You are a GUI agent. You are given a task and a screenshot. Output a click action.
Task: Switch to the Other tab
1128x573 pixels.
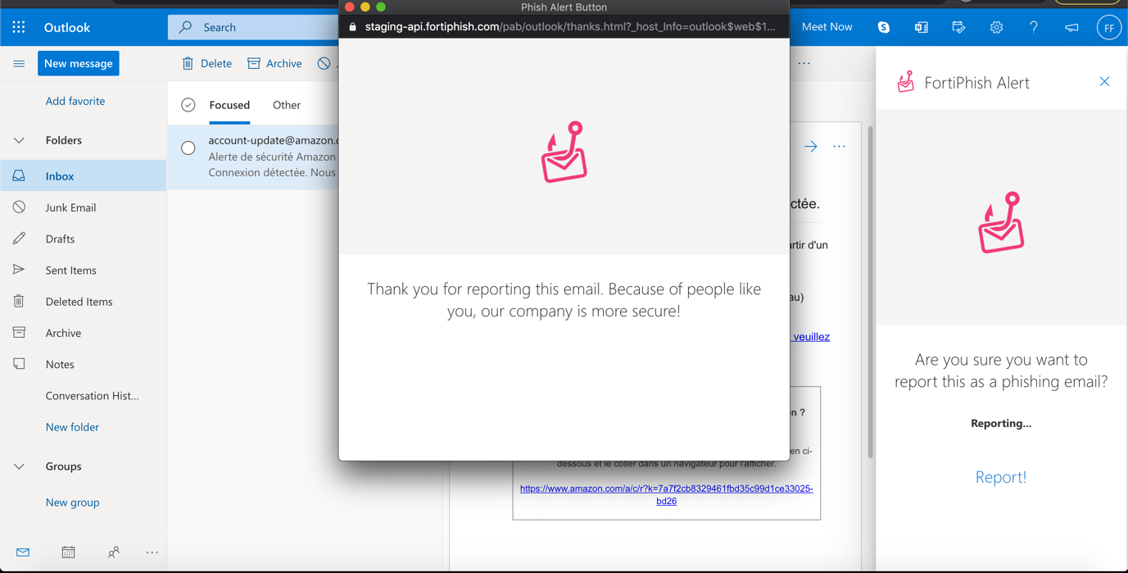[x=287, y=105]
